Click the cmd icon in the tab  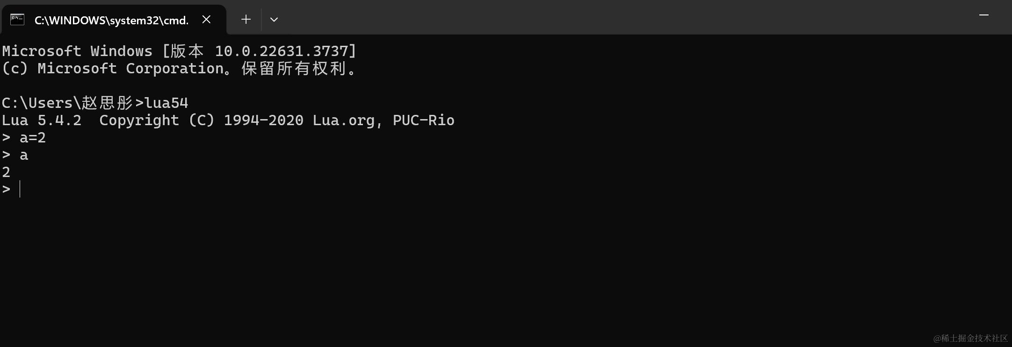[17, 20]
